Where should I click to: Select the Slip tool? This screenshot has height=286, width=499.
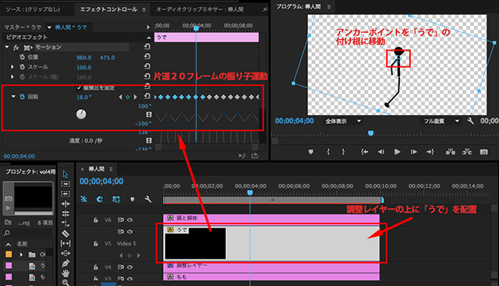(65, 244)
